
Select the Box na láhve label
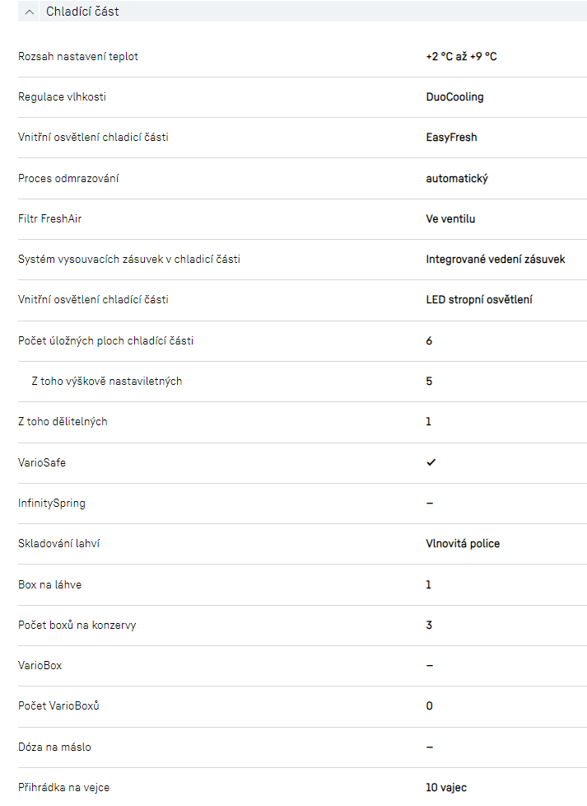tap(49, 584)
